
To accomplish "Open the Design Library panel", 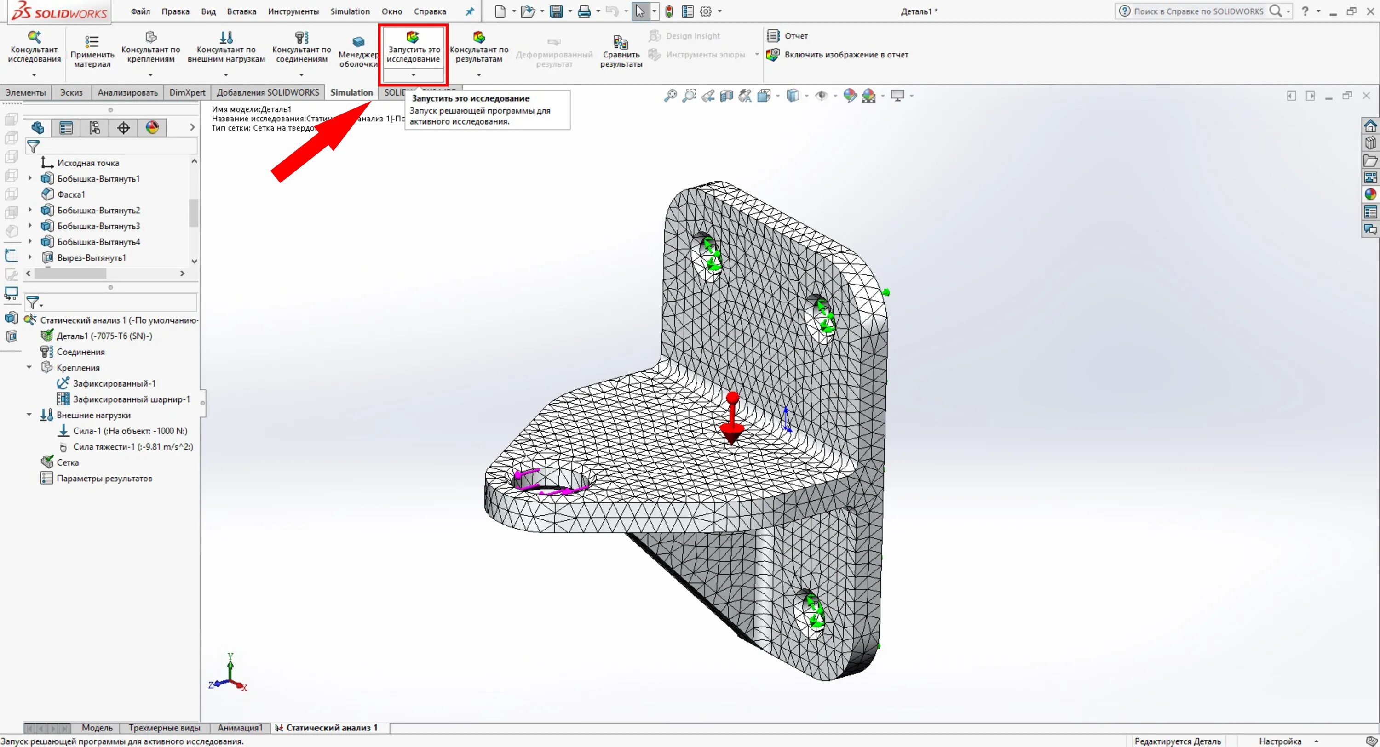I will click(1370, 142).
